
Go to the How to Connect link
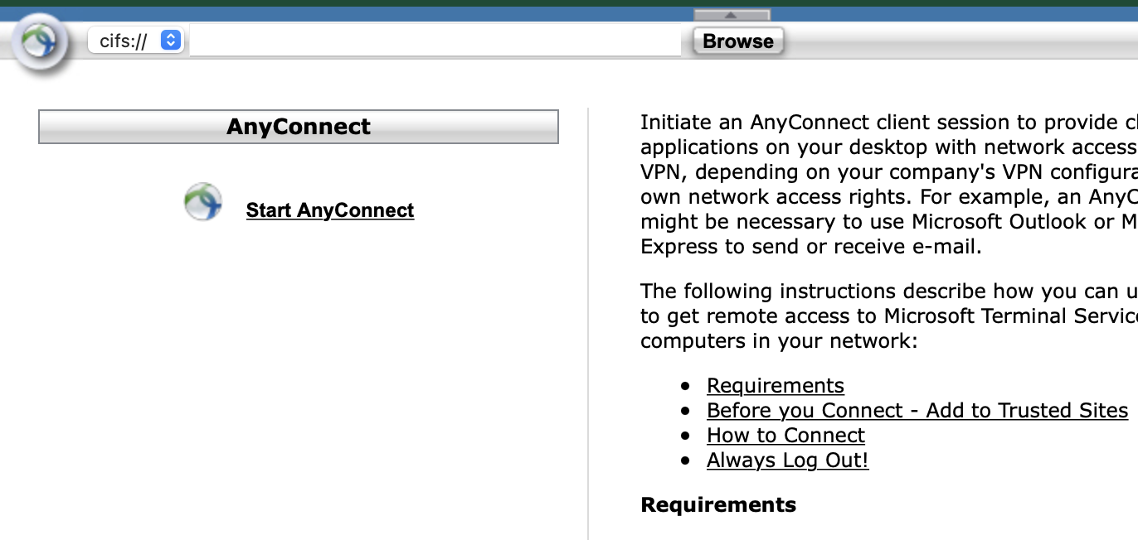785,436
